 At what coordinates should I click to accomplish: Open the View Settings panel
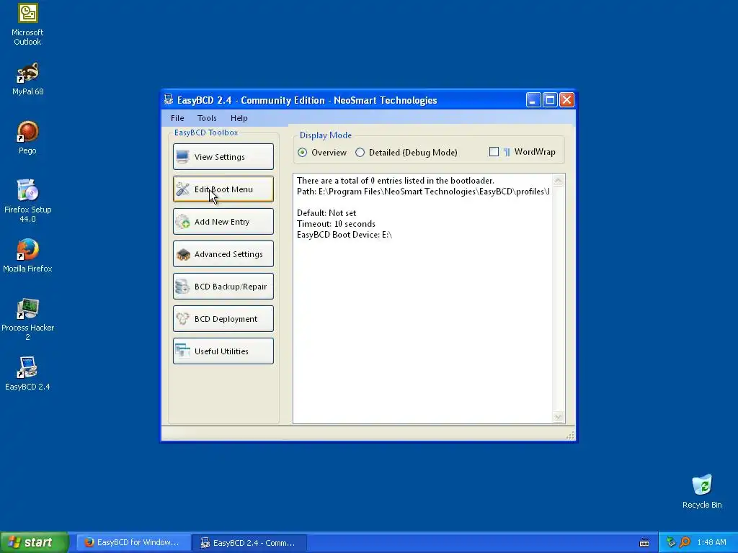click(x=223, y=156)
